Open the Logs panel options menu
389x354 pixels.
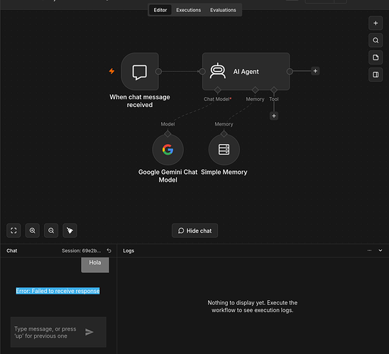369,250
